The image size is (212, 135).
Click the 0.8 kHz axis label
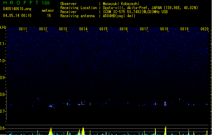point(3,94)
